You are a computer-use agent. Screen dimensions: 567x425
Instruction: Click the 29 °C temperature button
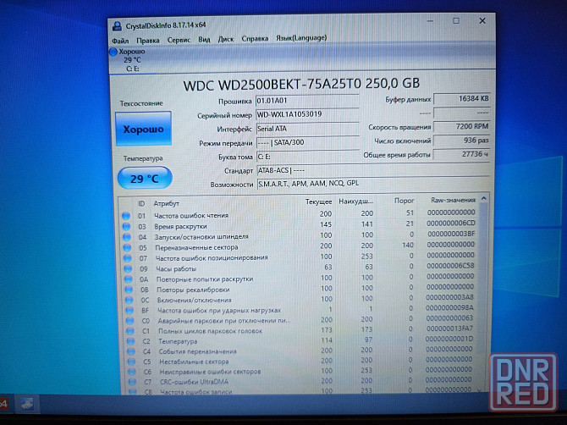point(145,179)
